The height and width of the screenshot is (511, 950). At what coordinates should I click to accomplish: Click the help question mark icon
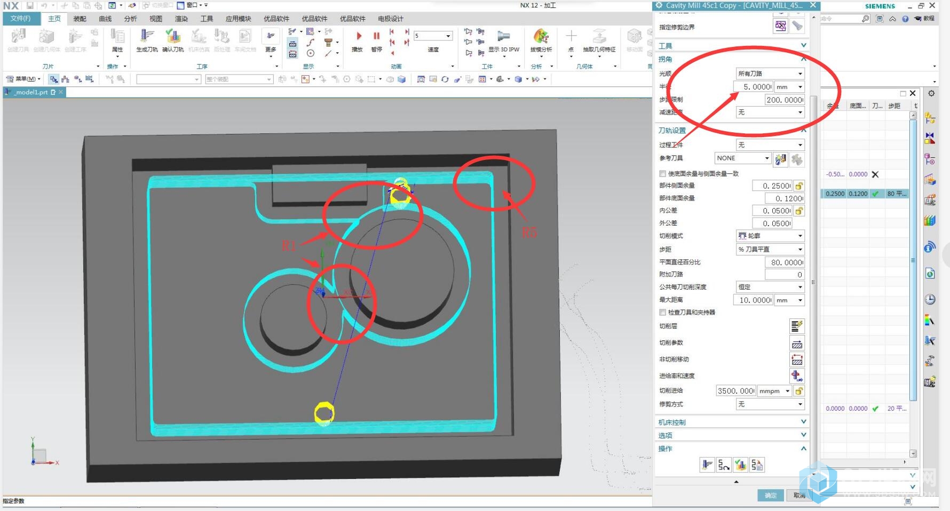pos(905,19)
